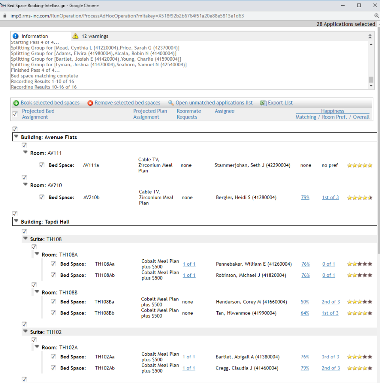The width and height of the screenshot is (380, 383).
Task: Sort by Roommate Requests column header
Action: (189, 114)
